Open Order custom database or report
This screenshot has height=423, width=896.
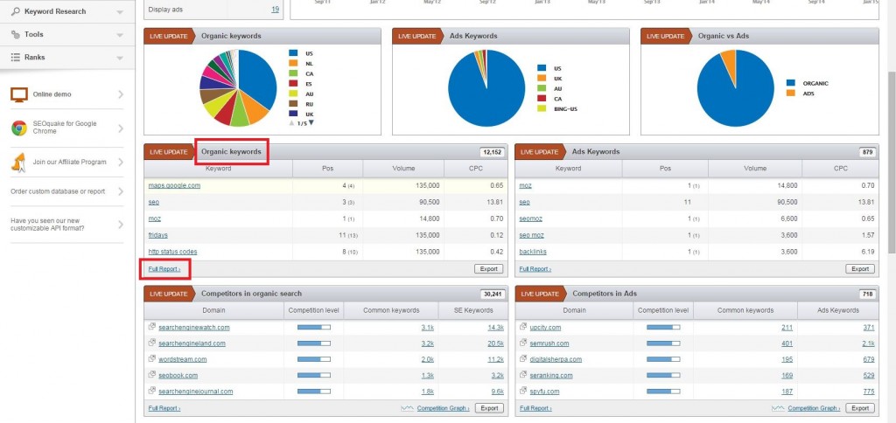pos(66,191)
